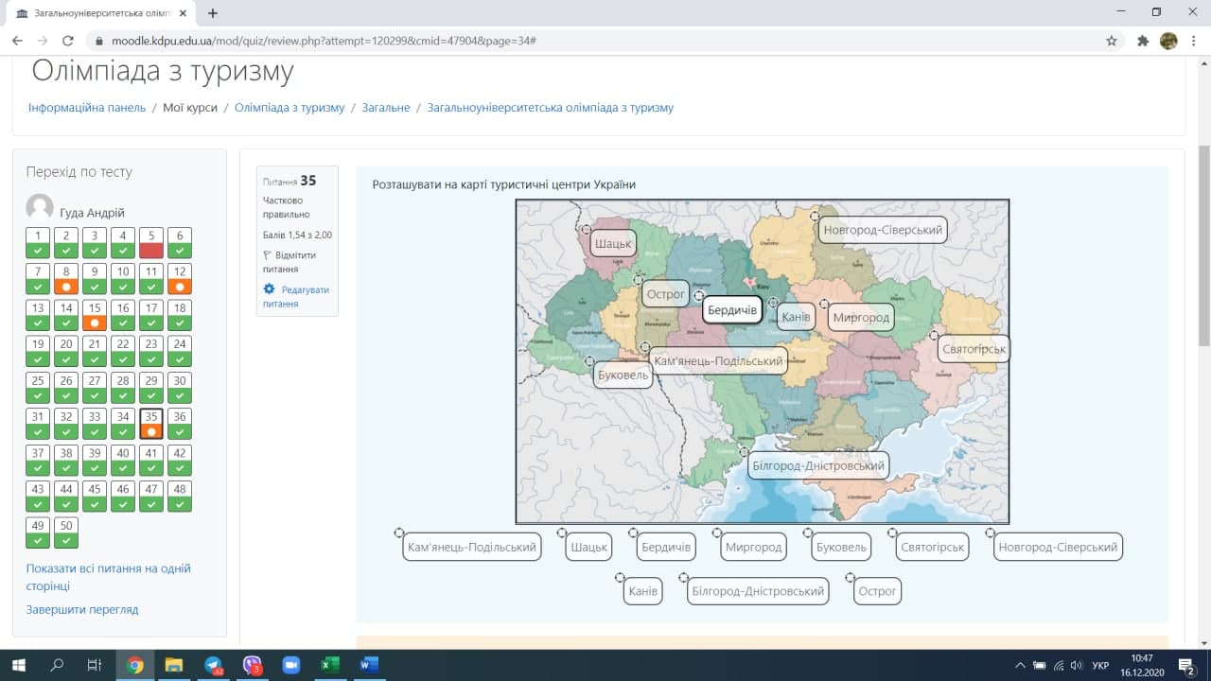
Task: Open question 27 from the grid
Action: pos(95,388)
